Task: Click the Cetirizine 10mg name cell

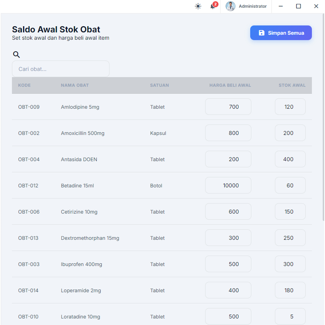Action: pyautogui.click(x=79, y=212)
